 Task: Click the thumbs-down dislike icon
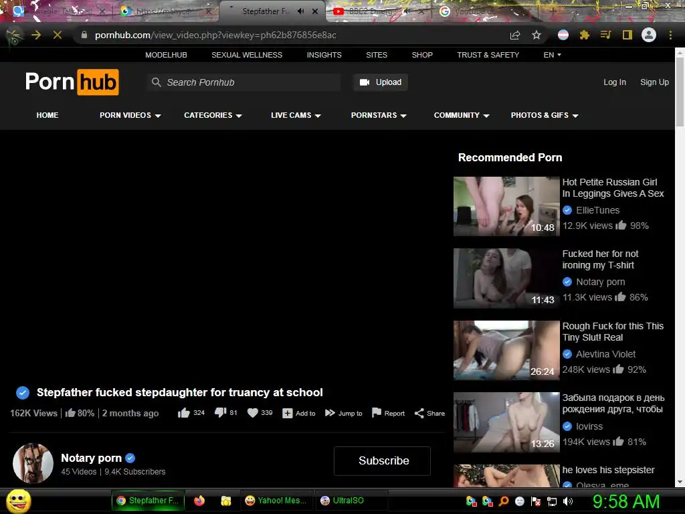pyautogui.click(x=220, y=413)
